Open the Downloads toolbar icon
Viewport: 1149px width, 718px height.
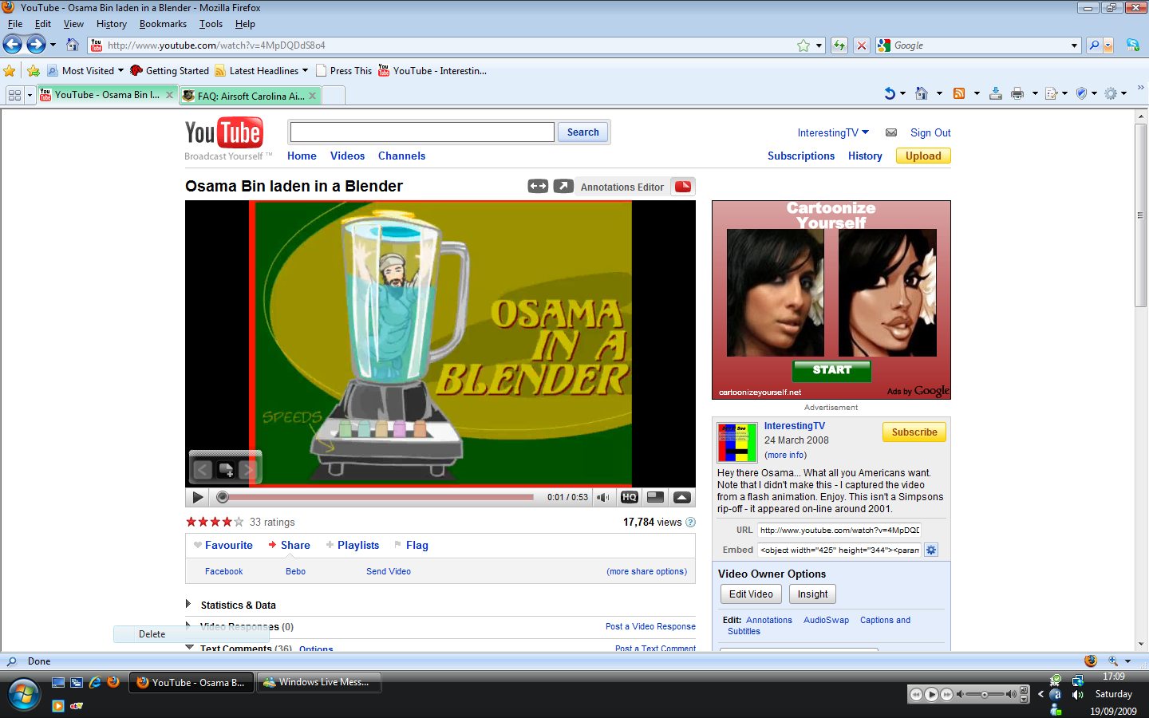pos(996,93)
